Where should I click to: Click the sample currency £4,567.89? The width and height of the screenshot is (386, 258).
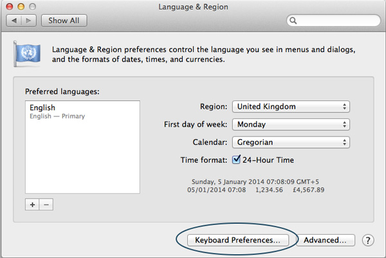point(308,190)
